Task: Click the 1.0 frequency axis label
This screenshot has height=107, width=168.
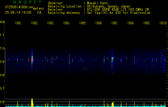Action: 2,48
